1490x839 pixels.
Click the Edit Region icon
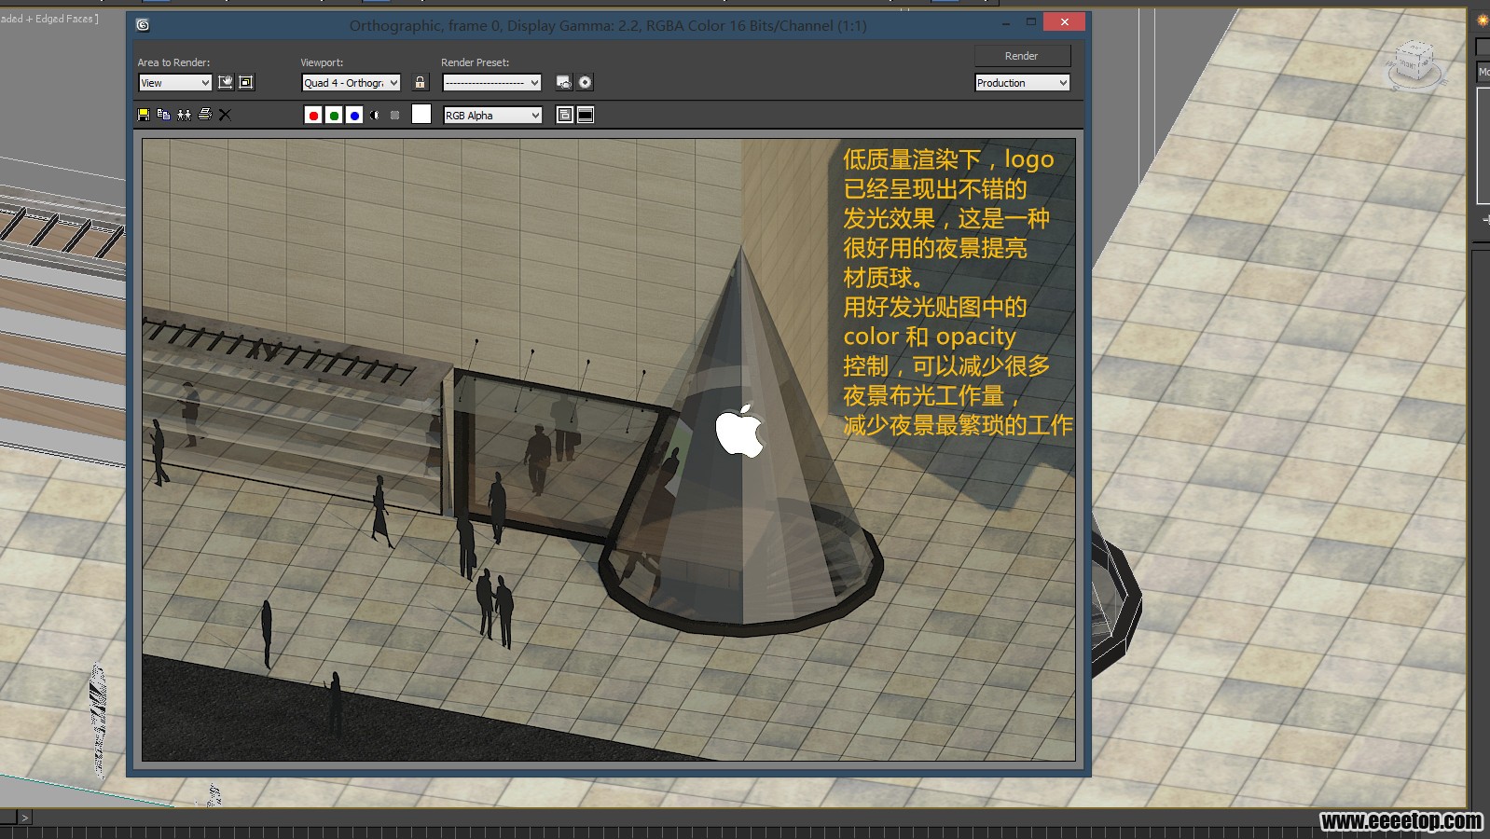[226, 82]
